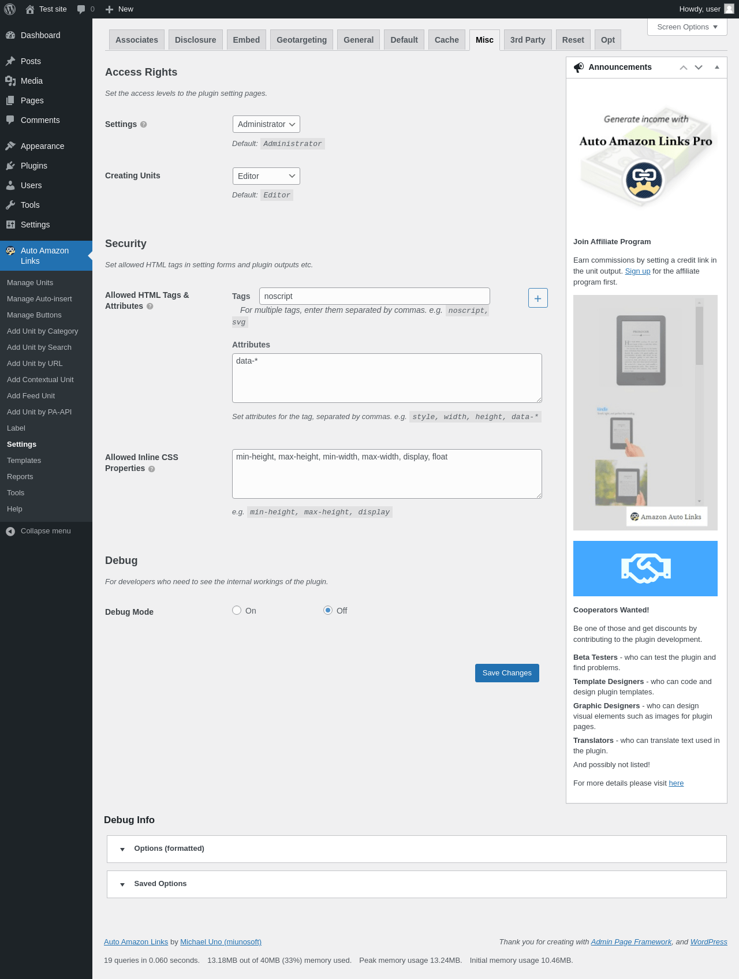The width and height of the screenshot is (739, 979).
Task: Click the Dashboard gauge icon
Action: tap(10, 35)
